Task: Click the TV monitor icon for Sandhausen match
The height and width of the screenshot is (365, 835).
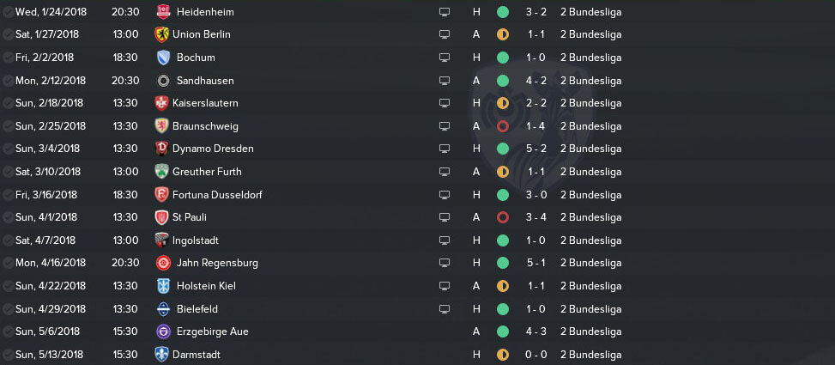Action: pos(445,81)
